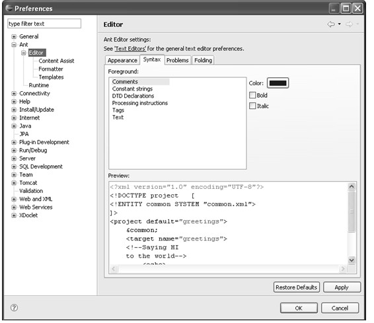This screenshot has width=374, height=323.
Task: Click the preview scroll up arrow
Action: 352,186
